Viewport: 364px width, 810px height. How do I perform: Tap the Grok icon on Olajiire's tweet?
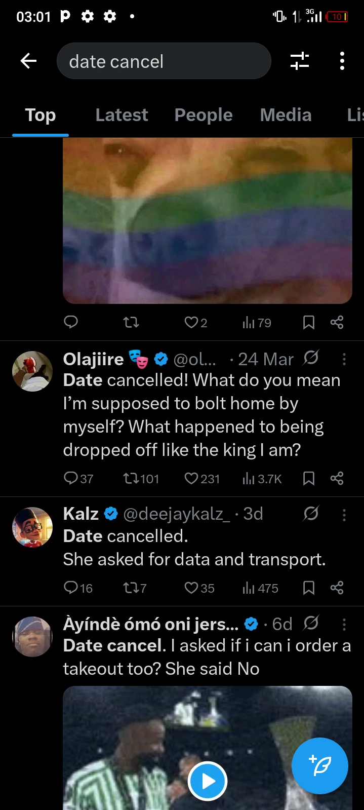(311, 358)
